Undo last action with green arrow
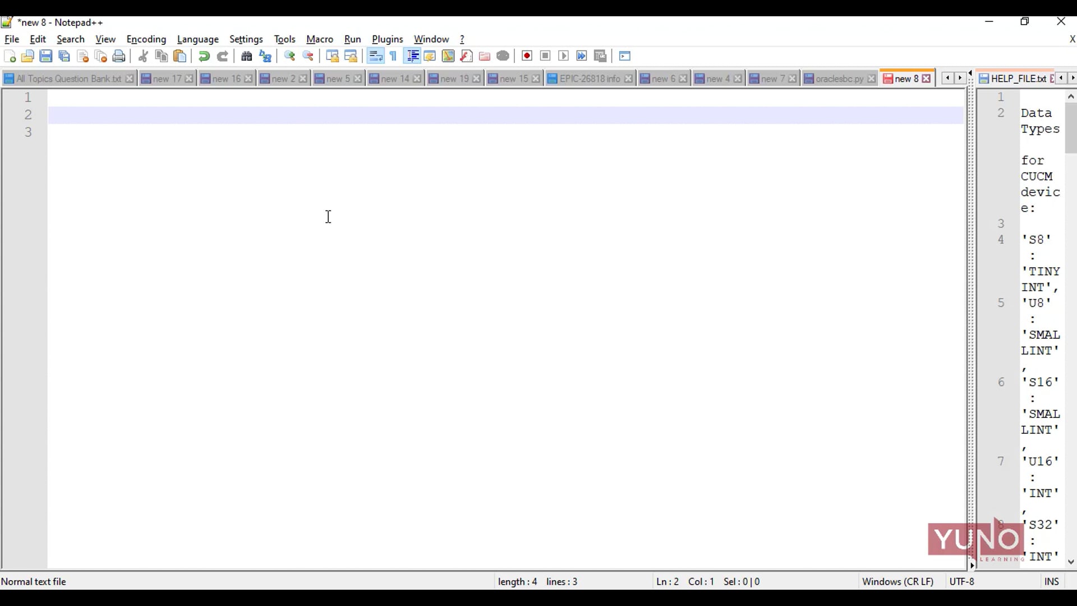The height and width of the screenshot is (606, 1077). pos(204,56)
